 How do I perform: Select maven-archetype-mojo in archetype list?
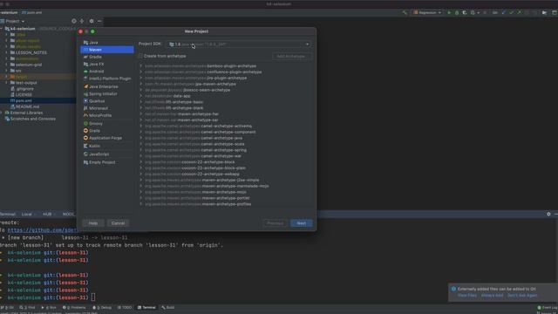195,192
